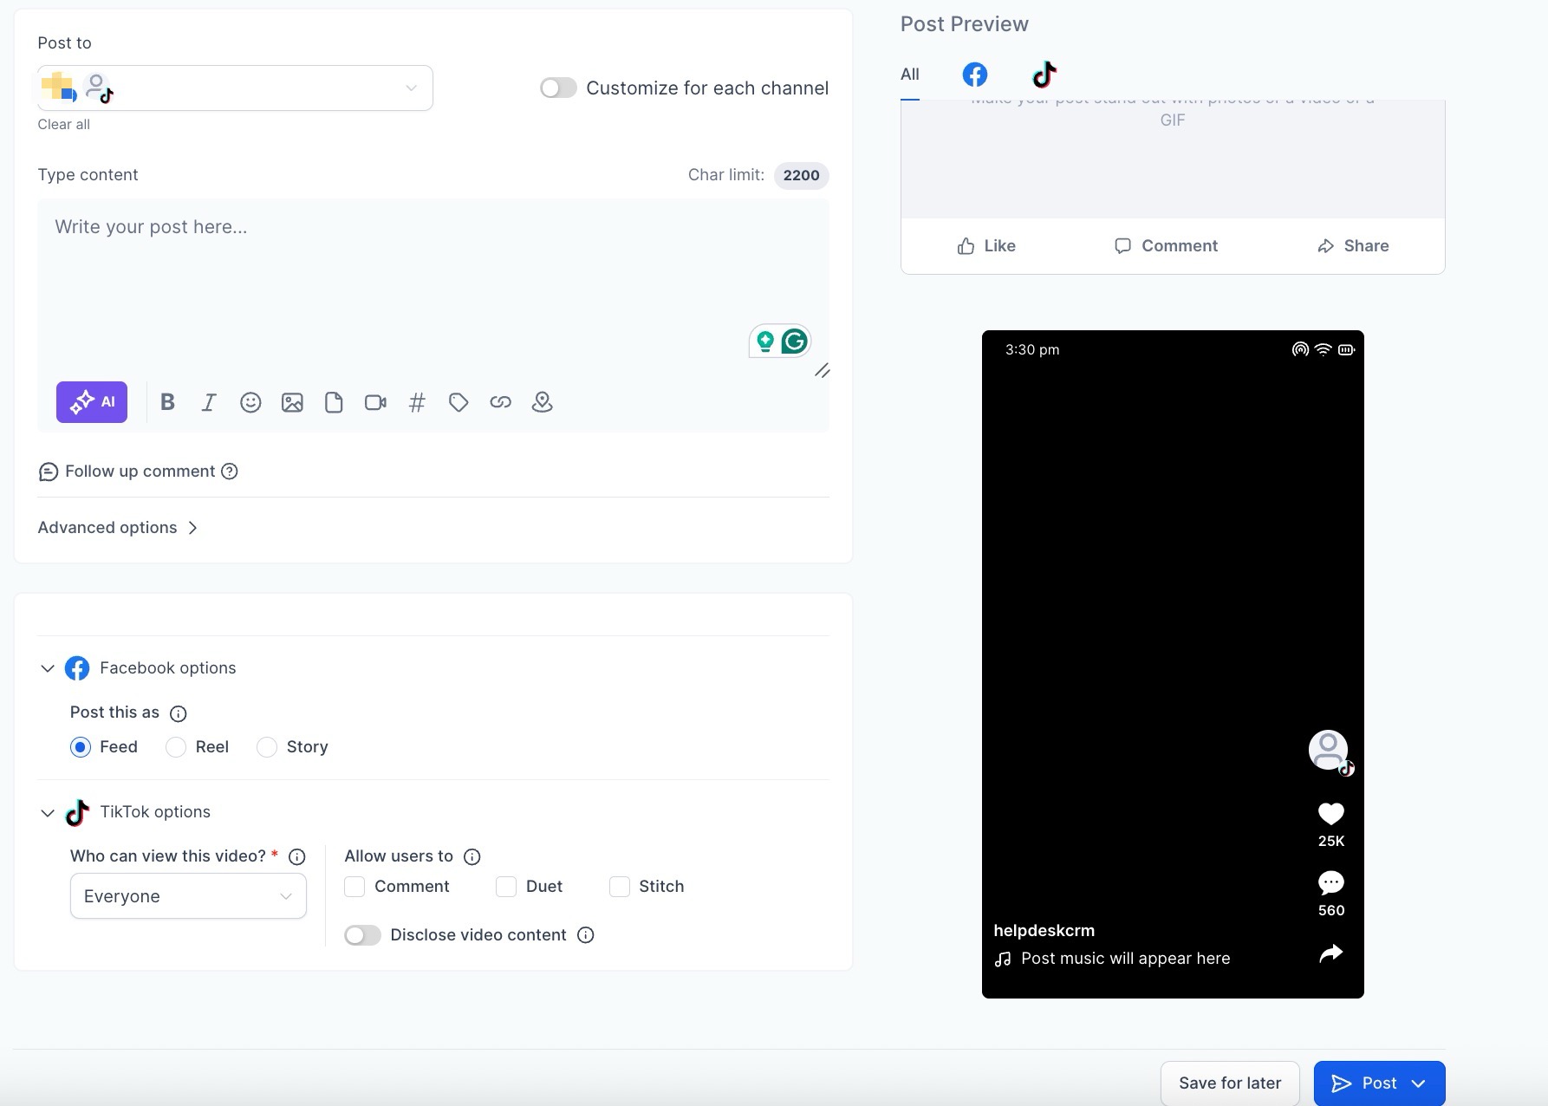The width and height of the screenshot is (1548, 1106).
Task: Attach a video to the post
Action: 375,402
